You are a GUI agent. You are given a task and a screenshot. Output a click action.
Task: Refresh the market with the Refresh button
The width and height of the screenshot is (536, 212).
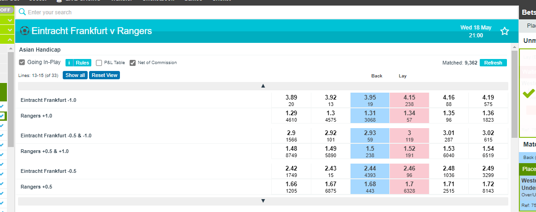[493, 63]
